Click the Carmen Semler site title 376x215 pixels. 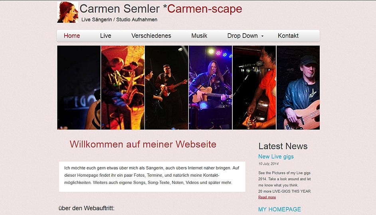pyautogui.click(x=119, y=9)
